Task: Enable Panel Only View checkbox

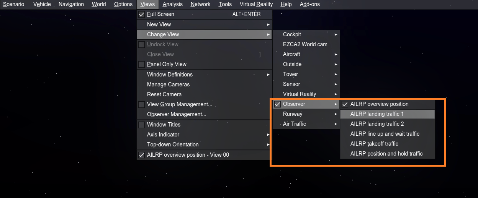Action: pos(141,64)
